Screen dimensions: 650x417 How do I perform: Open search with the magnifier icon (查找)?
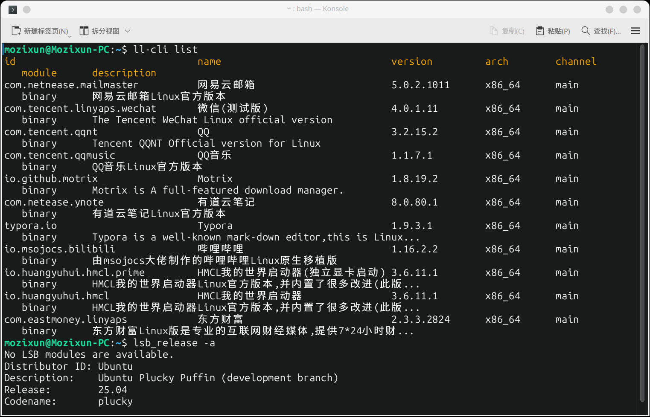586,31
